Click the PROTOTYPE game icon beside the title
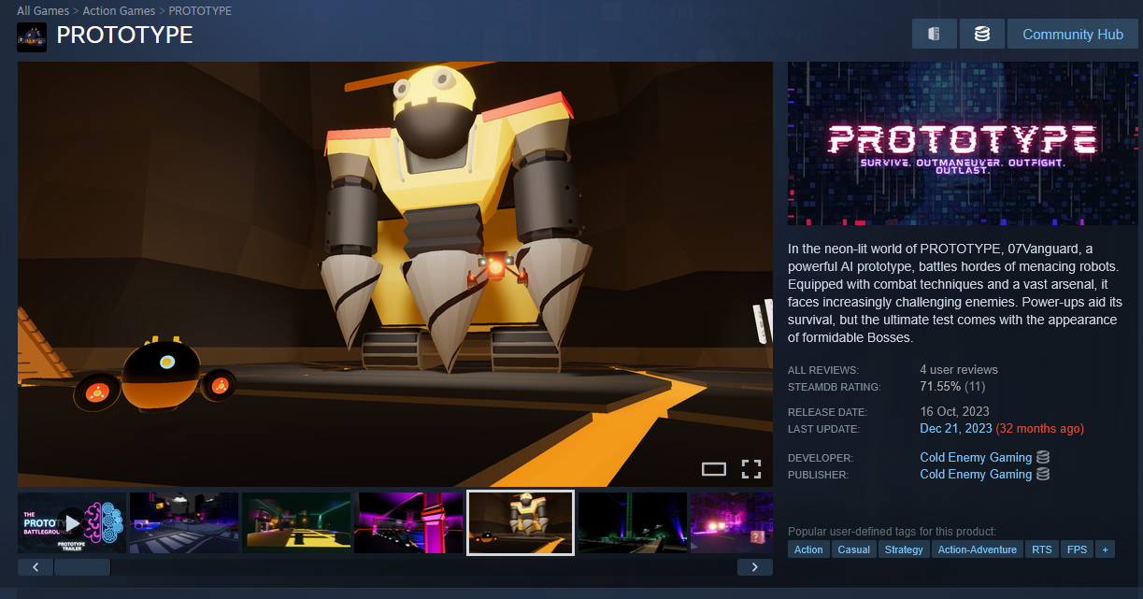1143x599 pixels. coord(32,36)
